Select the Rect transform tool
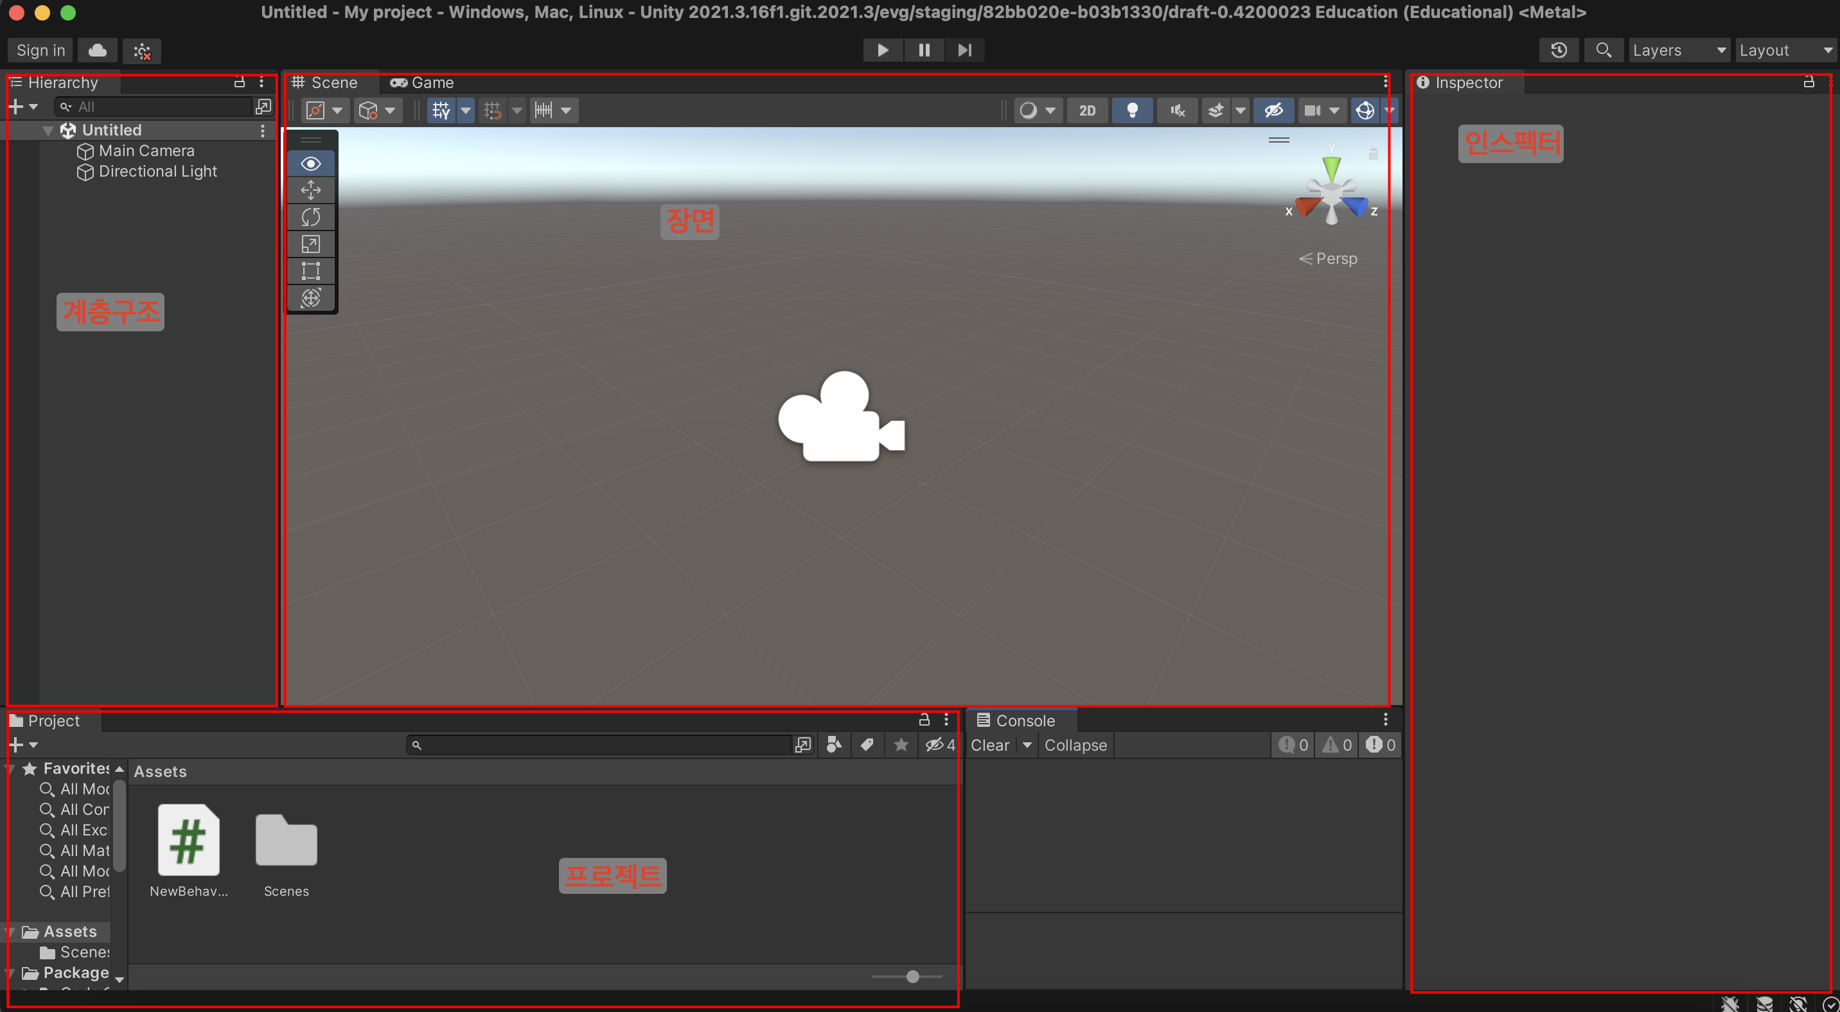 (x=311, y=270)
